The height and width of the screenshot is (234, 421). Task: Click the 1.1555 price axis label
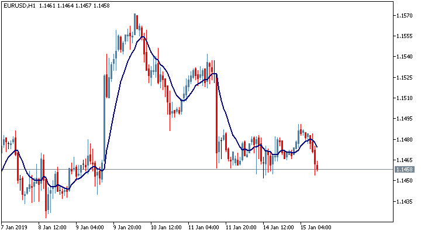coord(405,36)
